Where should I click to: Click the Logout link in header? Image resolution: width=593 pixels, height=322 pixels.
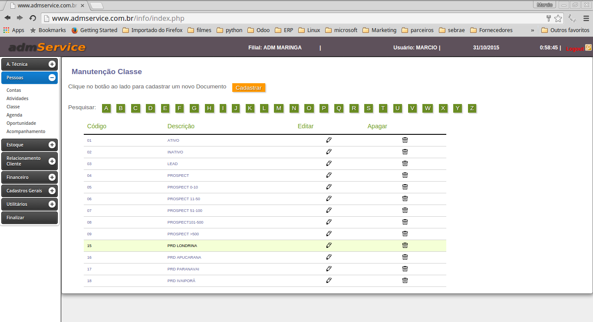click(x=575, y=49)
